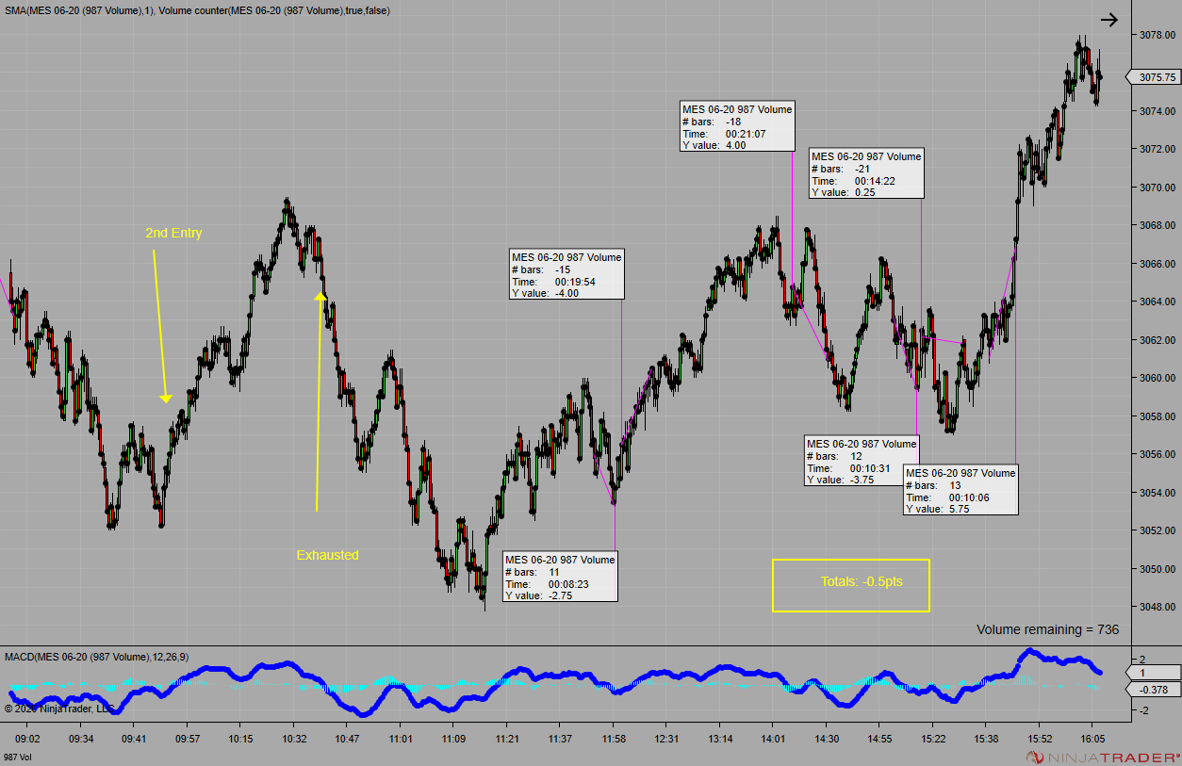Select the ruler label with Y value -4.00
Viewport: 1182px width, 766px height.
(x=566, y=274)
